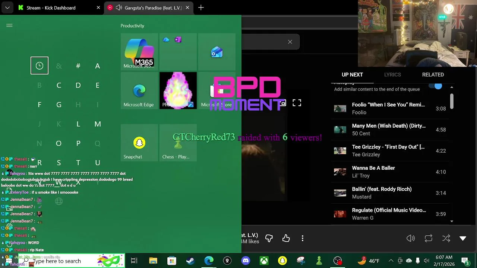Like the song with thumbs up

point(286,238)
